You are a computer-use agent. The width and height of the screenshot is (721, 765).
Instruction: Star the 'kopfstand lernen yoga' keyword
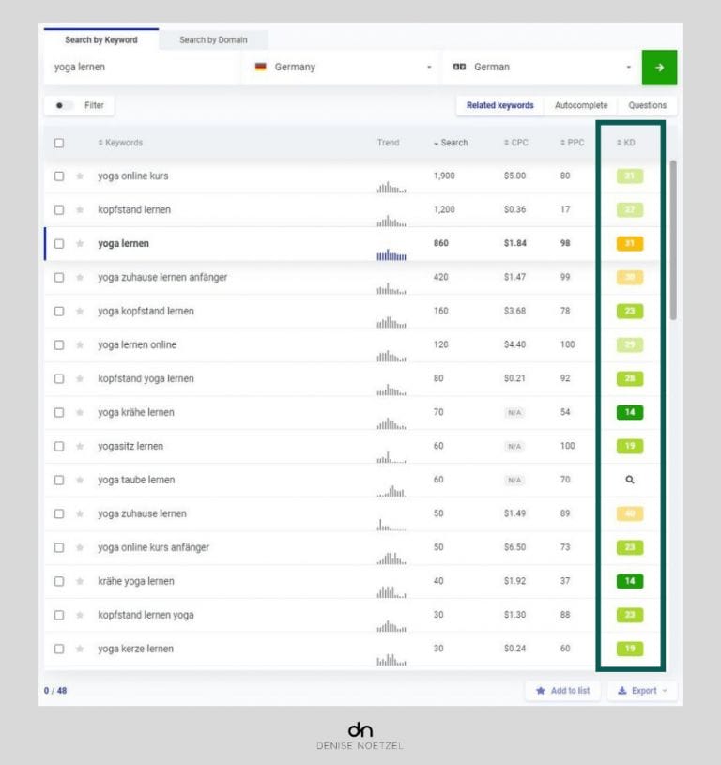[80, 615]
